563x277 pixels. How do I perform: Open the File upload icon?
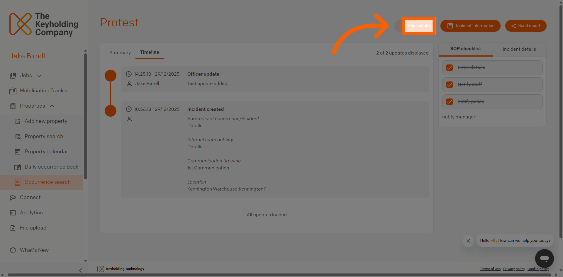tap(13, 228)
